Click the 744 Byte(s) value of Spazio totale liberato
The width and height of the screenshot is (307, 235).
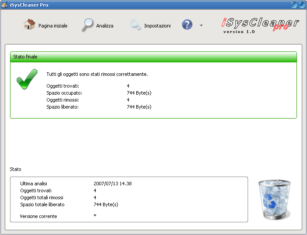(106, 204)
